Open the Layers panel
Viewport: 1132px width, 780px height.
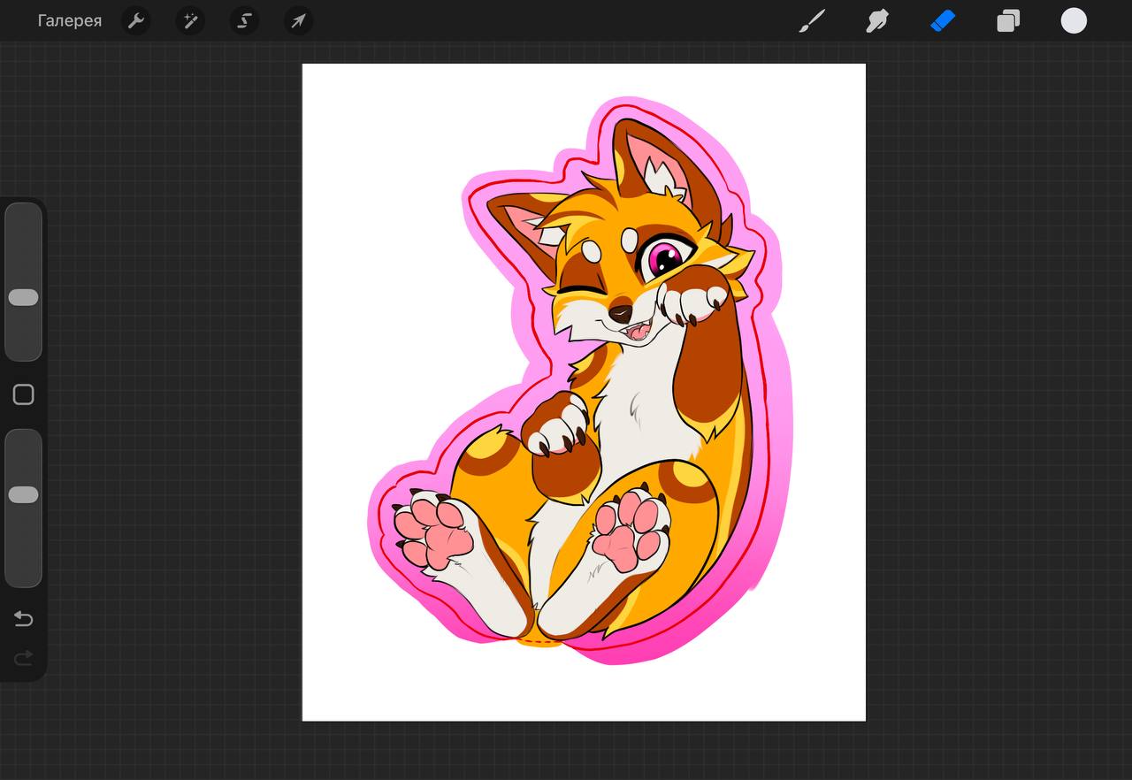pyautogui.click(x=1008, y=20)
